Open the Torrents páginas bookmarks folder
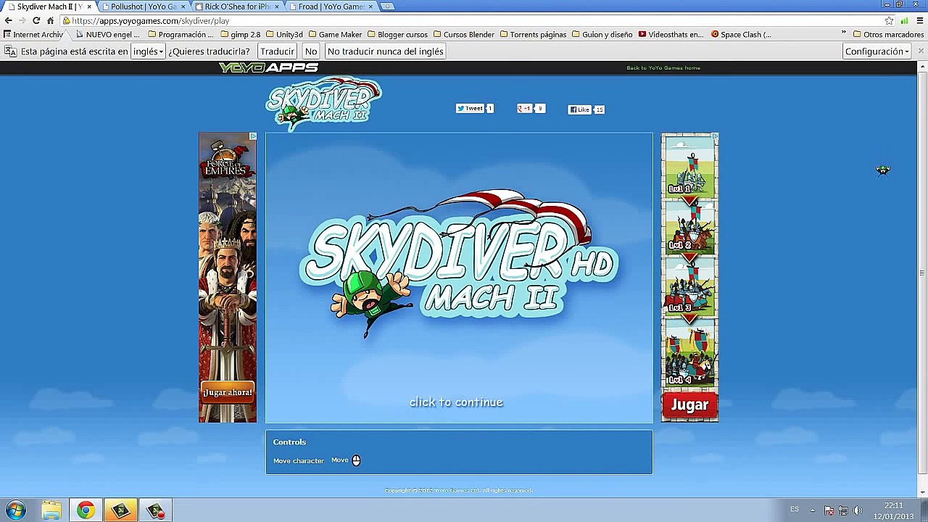This screenshot has height=522, width=928. 533,34
